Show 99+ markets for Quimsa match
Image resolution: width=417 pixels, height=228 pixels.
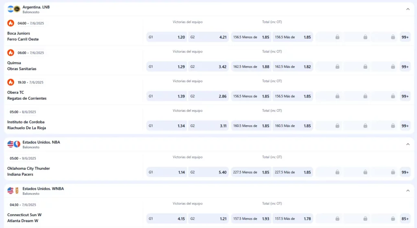[405, 67]
